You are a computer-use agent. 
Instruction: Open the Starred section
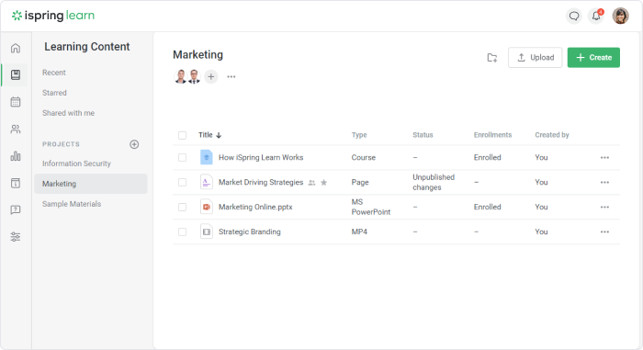point(54,93)
